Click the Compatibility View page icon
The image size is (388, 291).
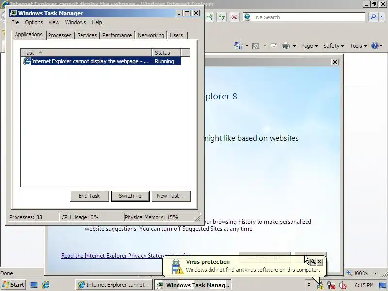pos(210,17)
